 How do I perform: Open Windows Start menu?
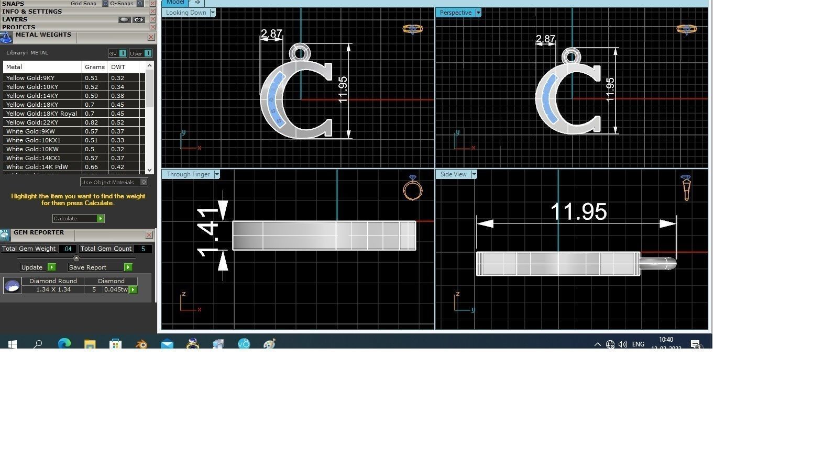[13, 344]
